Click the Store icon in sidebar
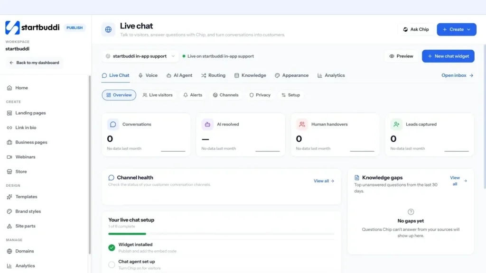Screen dimensions: 486x273 (9, 172)
